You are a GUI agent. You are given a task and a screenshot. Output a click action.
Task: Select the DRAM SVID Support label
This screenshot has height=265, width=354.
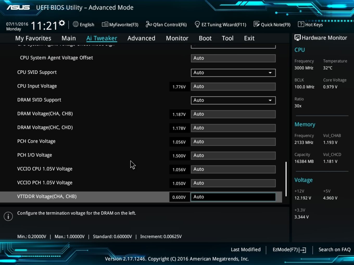39,100
